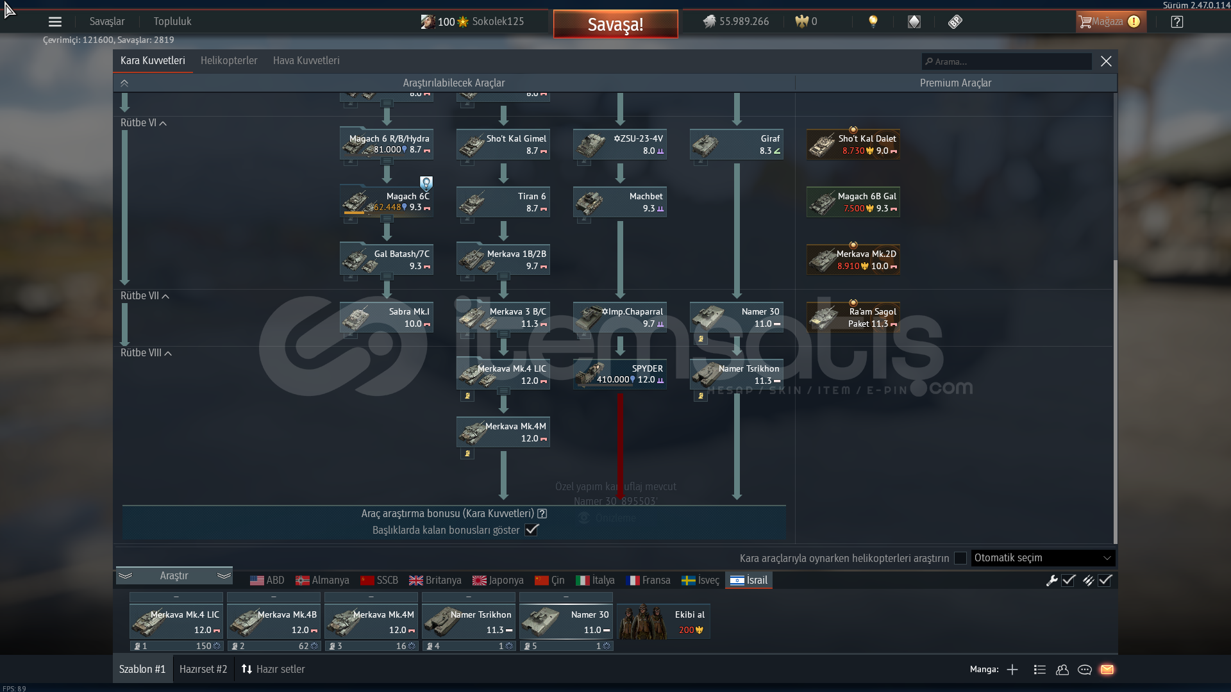Select Merkava Mk.4B crew slot 2
The width and height of the screenshot is (1231, 692).
click(274, 622)
